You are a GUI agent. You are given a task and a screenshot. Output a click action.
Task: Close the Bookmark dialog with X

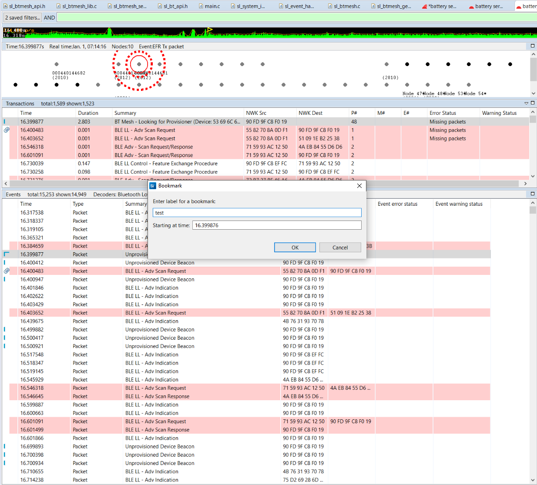[359, 186]
